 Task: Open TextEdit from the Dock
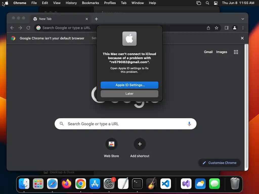pyautogui.click(x=123, y=184)
